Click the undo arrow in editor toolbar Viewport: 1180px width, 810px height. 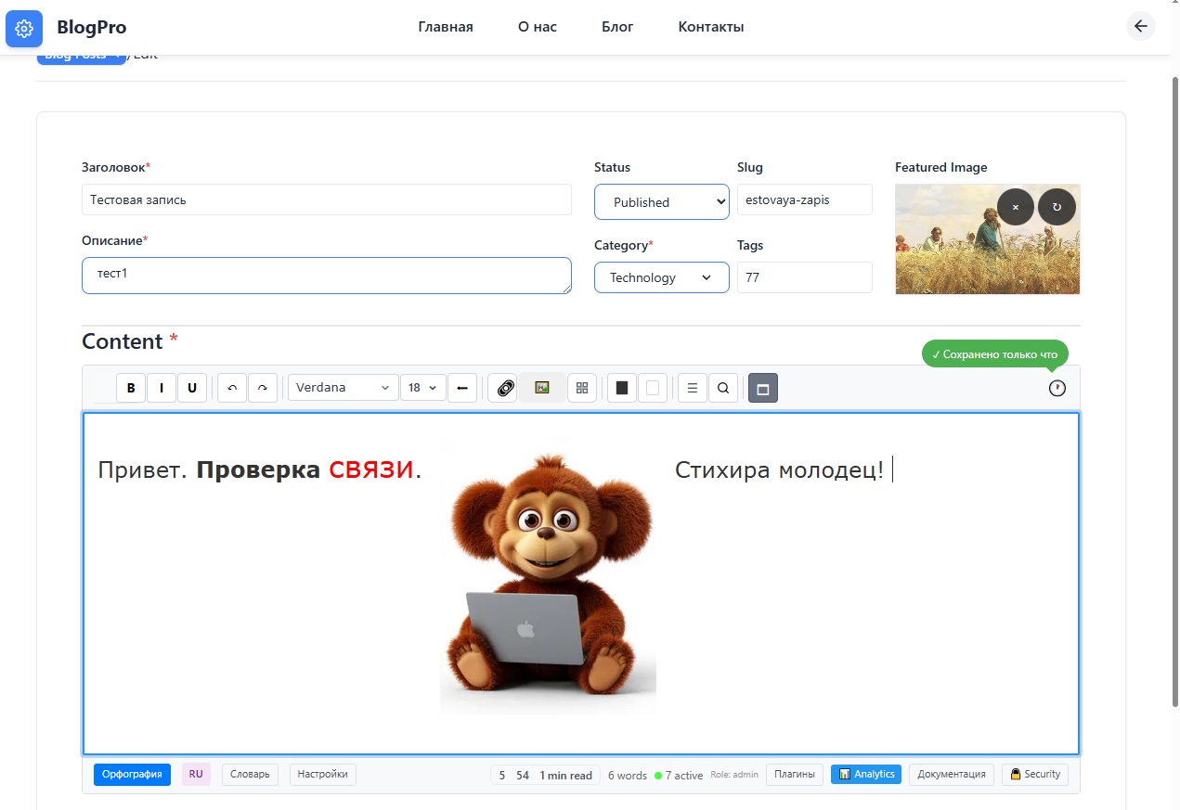tap(232, 388)
